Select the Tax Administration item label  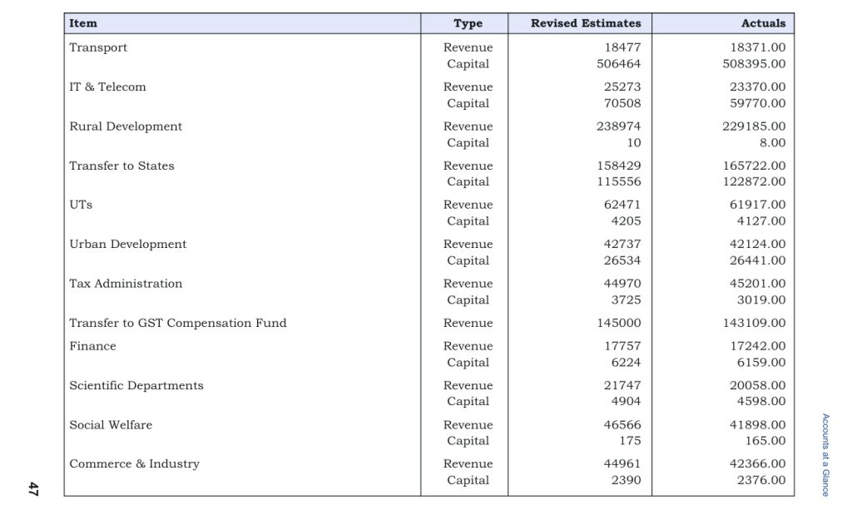[125, 284]
